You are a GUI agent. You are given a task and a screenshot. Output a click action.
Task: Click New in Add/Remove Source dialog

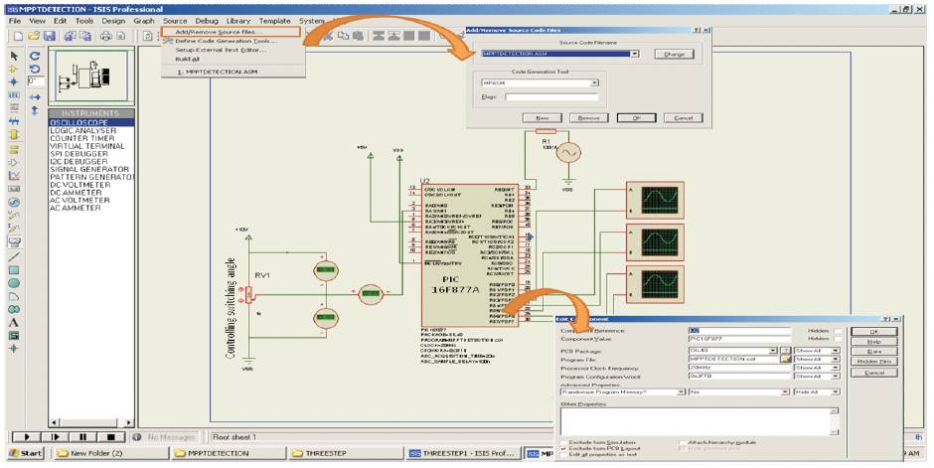point(543,118)
